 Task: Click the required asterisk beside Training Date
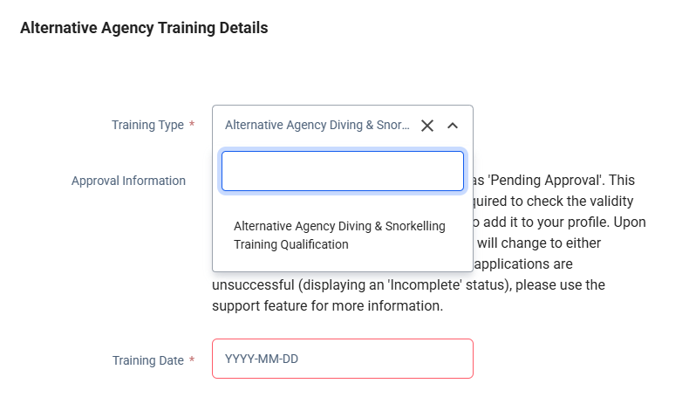point(192,360)
